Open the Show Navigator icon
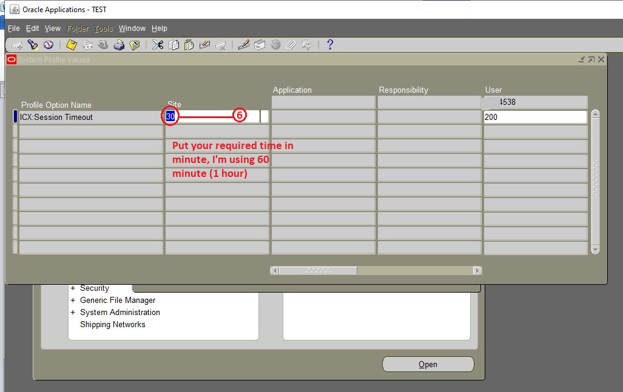Screen dimensions: 623x392 click(49, 44)
